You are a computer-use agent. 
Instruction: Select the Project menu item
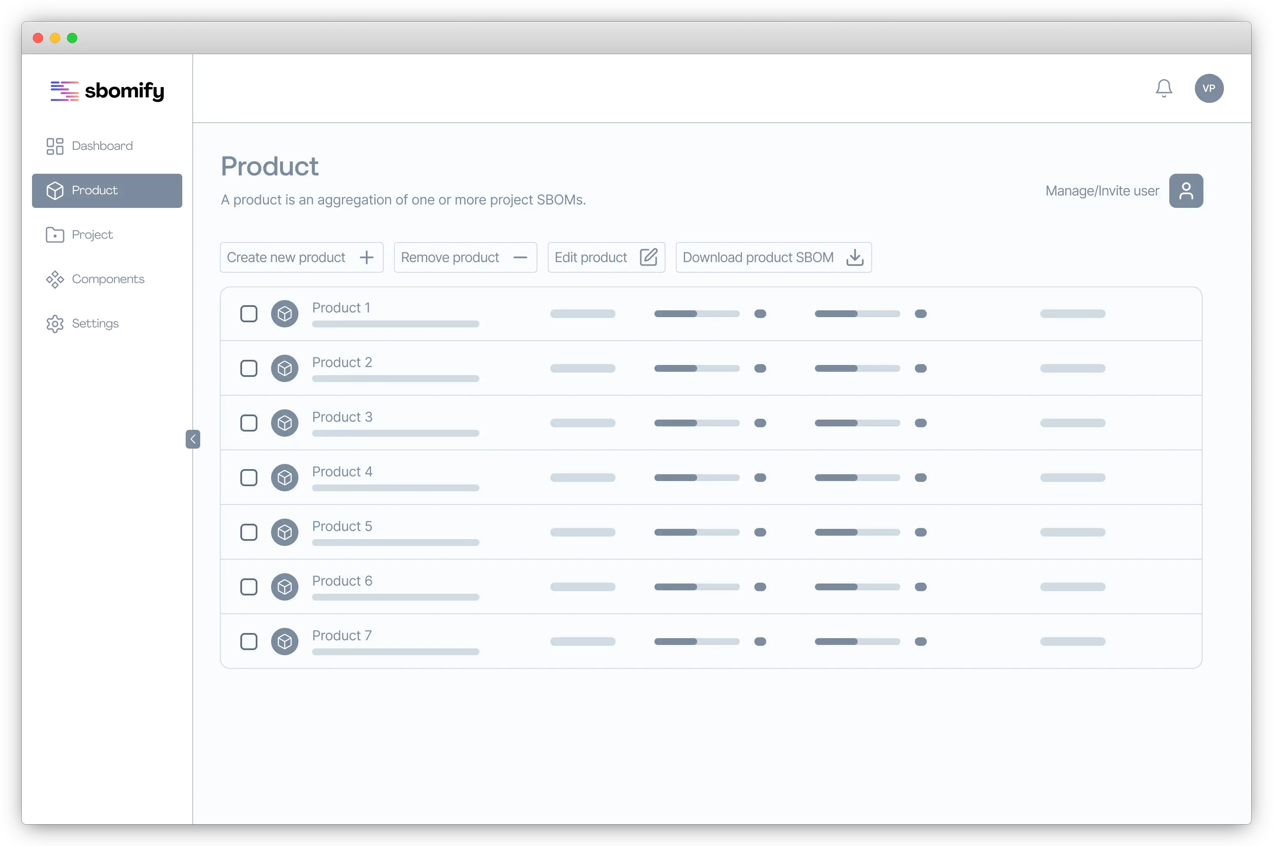pos(93,234)
